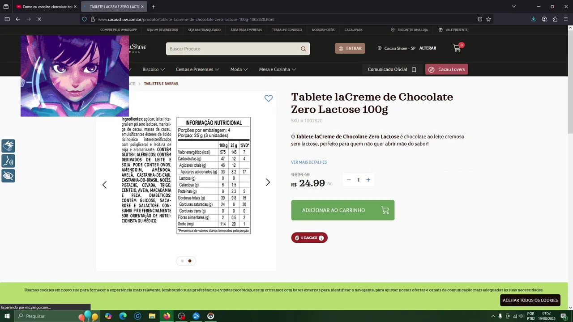Image resolution: width=573 pixels, height=322 pixels.
Task: Decrease quantity with minus button
Action: point(349,180)
